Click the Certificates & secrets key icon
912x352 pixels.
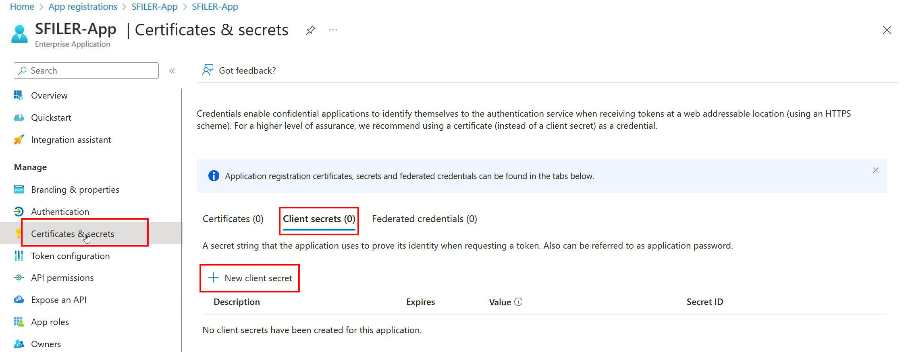pos(18,234)
